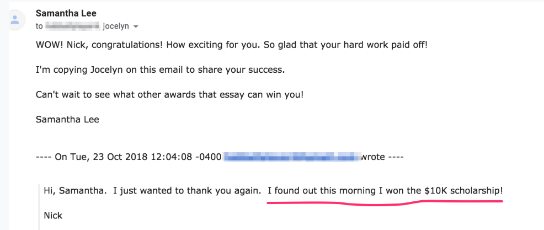Image resolution: width=544 pixels, height=230 pixels.
Task: Click the Samantha Lee signature in the body
Action: coord(67,119)
